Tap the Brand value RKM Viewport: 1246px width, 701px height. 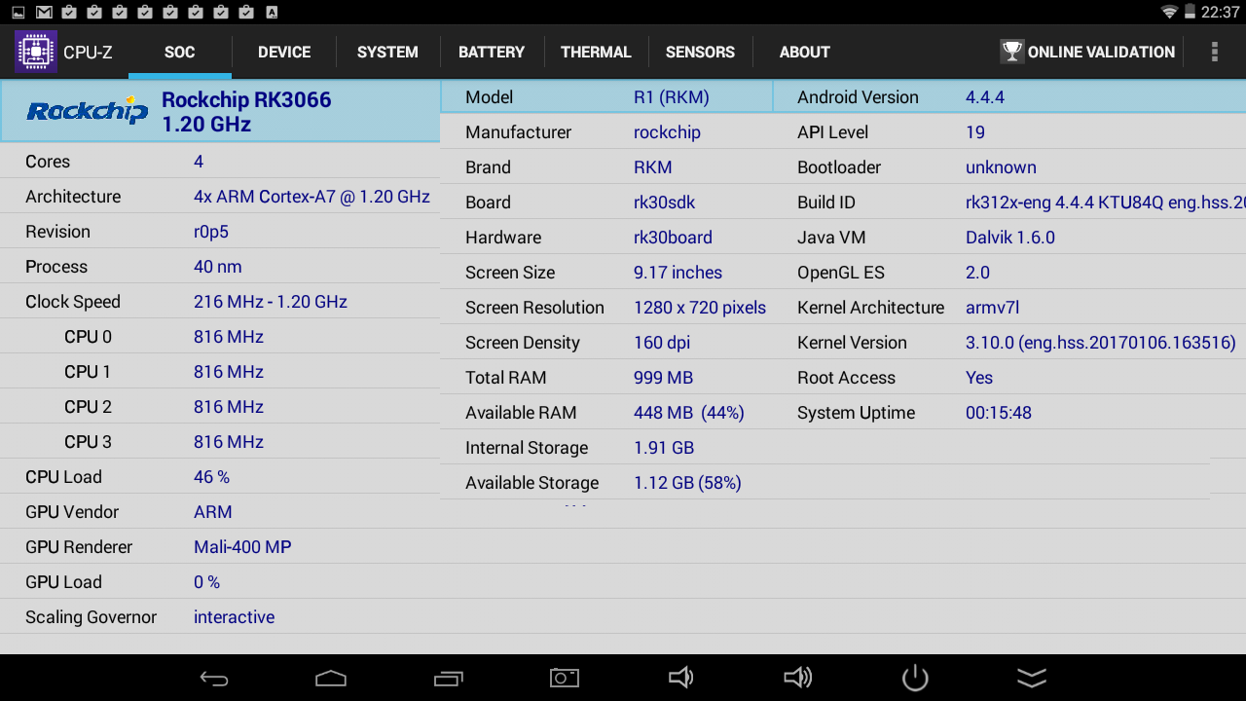click(x=653, y=167)
